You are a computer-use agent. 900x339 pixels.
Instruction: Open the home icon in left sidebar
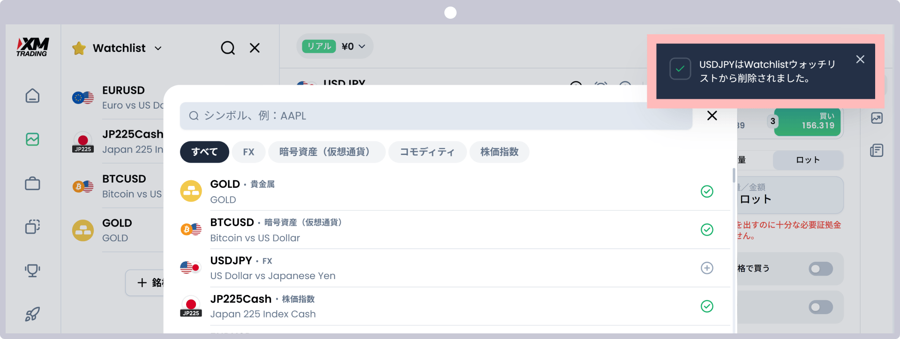(x=32, y=96)
